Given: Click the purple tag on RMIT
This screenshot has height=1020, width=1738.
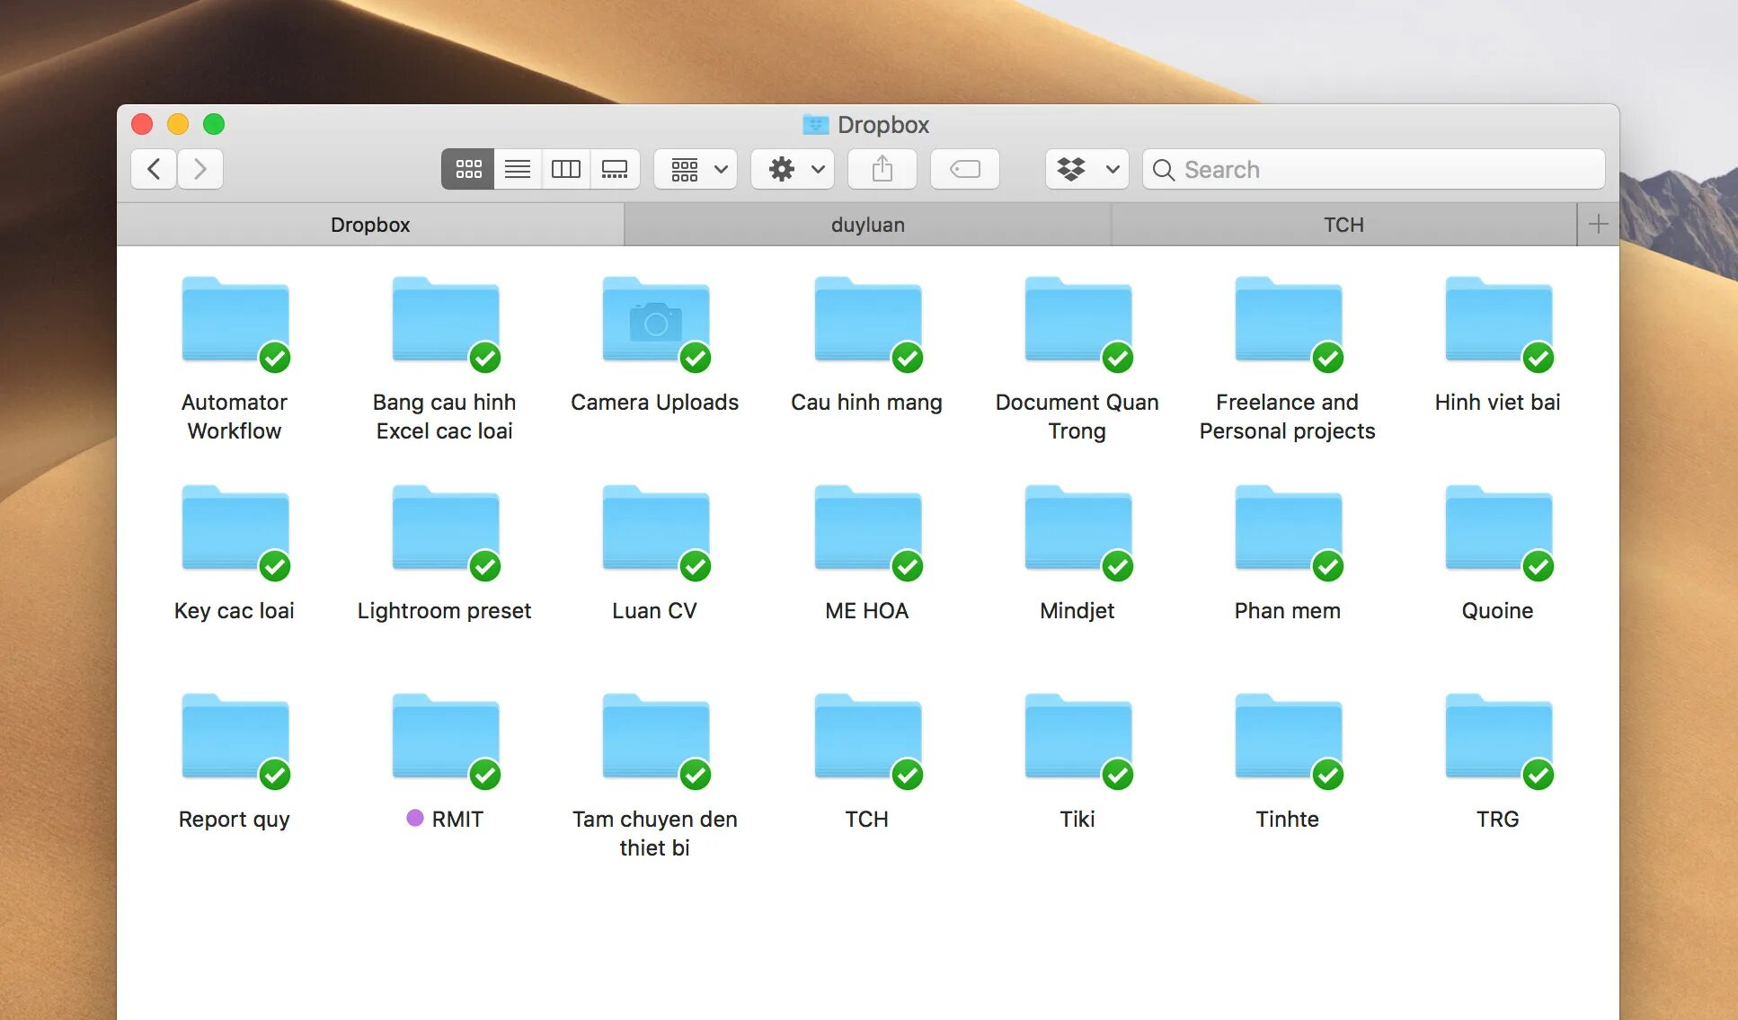Looking at the screenshot, I should 415,818.
